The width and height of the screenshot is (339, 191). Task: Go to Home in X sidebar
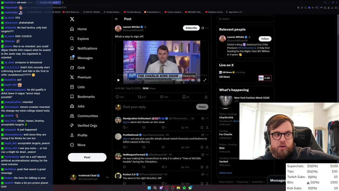click(78, 29)
